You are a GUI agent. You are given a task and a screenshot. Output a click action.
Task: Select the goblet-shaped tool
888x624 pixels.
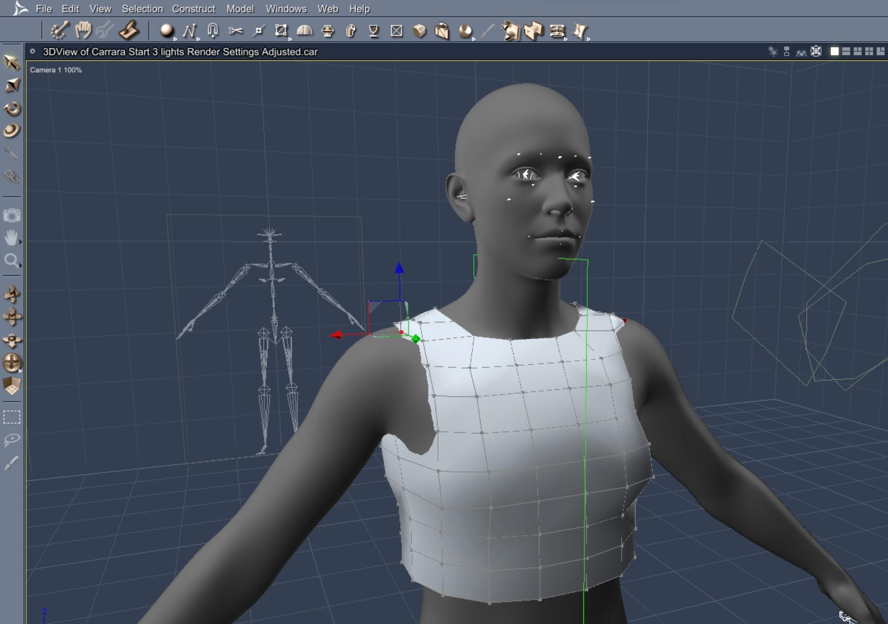point(373,31)
